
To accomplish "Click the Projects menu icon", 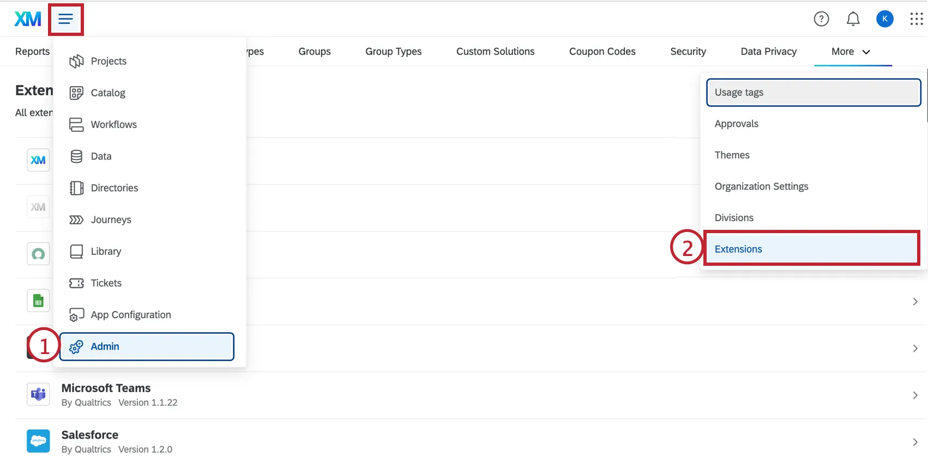I will pyautogui.click(x=76, y=61).
